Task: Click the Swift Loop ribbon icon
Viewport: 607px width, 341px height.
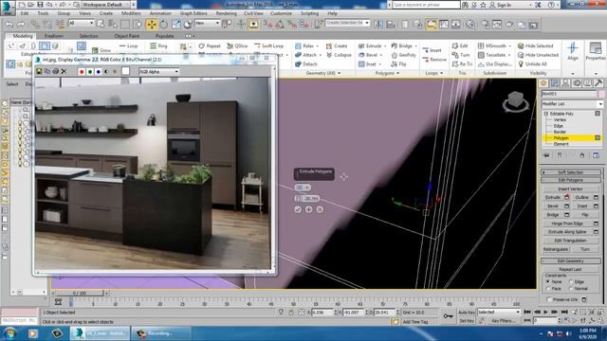Action: coord(257,45)
